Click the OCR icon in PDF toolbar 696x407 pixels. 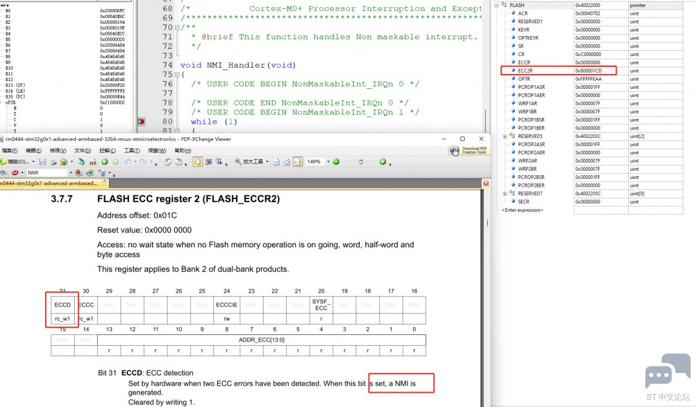pos(93,162)
